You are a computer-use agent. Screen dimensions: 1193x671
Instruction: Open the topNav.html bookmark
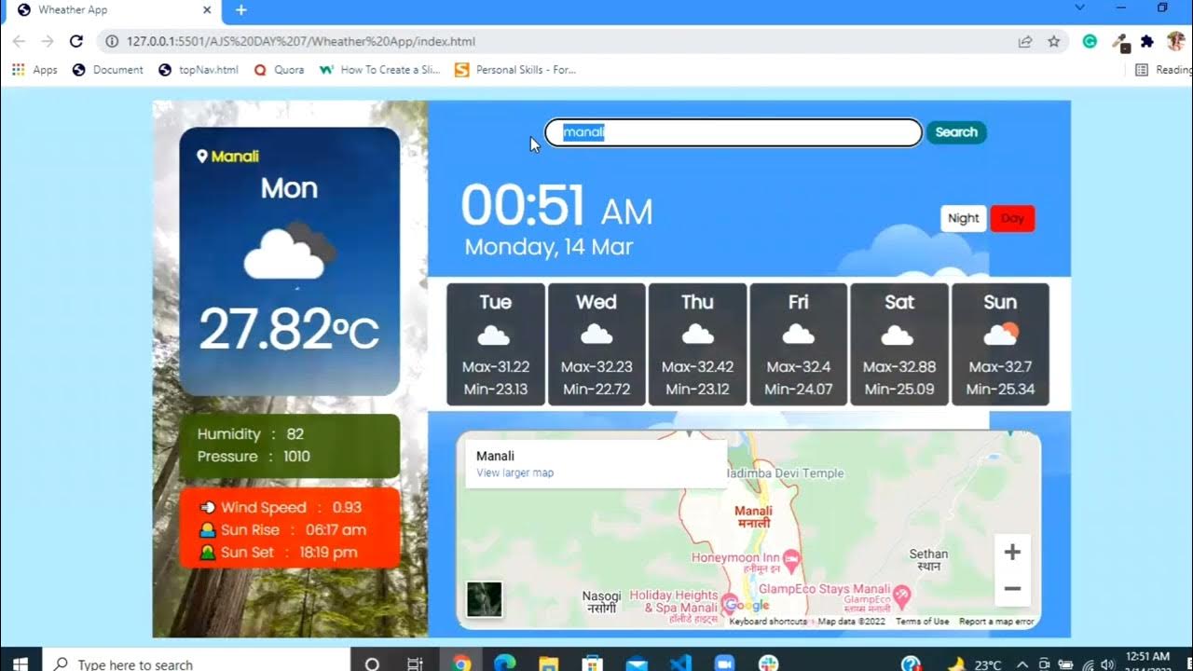pyautogui.click(x=199, y=69)
